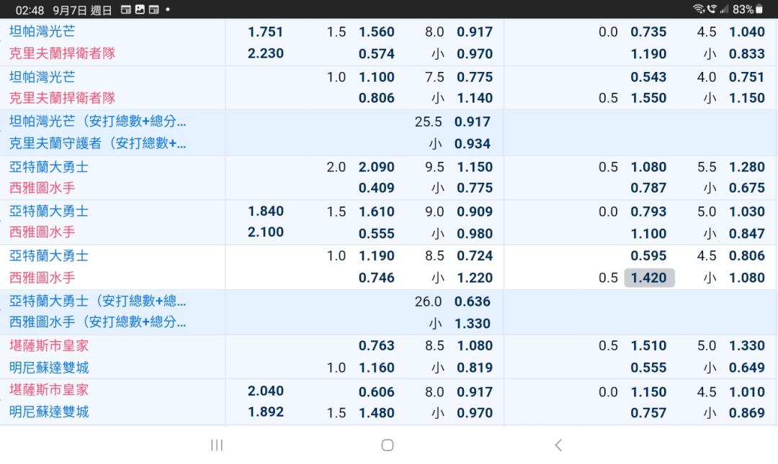
Task: Pick handicap 1.5 odds 1.560
Action: pyautogui.click(x=377, y=32)
